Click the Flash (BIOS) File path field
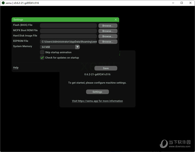Screen dimensions: 195x152 click(68, 26)
